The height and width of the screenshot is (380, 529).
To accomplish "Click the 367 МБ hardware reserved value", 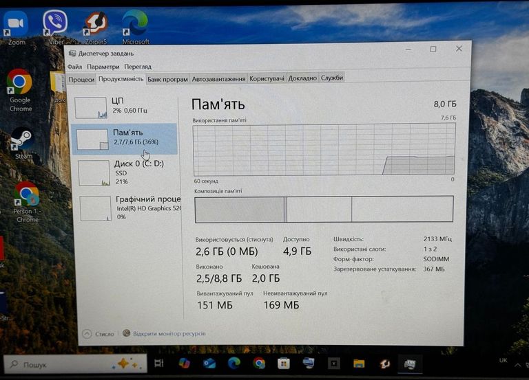I will (433, 269).
